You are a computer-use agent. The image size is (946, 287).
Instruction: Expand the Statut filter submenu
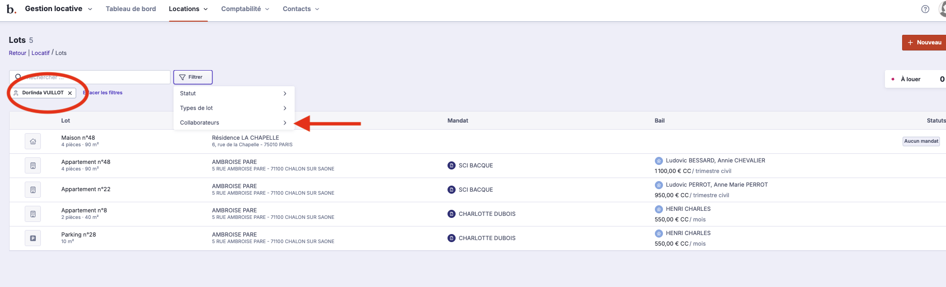233,93
